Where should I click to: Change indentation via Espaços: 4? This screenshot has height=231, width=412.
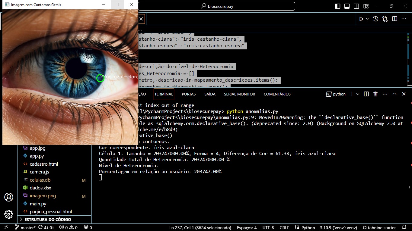247,228
